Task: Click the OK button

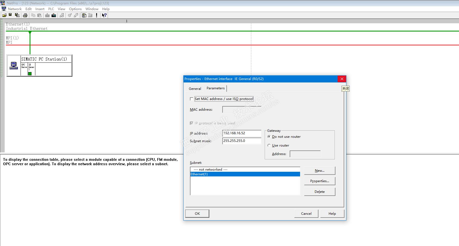Action: 197,214
